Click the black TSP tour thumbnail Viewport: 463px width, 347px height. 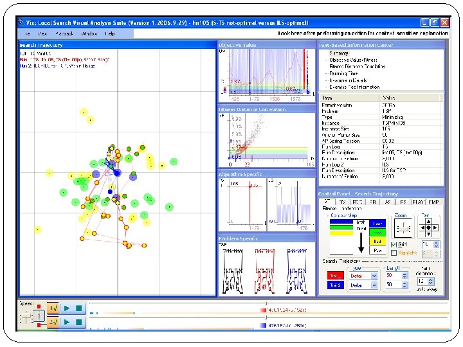233,271
